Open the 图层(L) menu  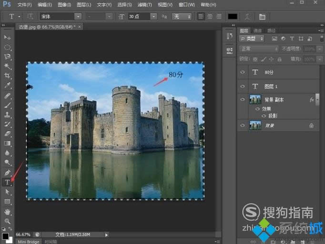[x=84, y=5]
